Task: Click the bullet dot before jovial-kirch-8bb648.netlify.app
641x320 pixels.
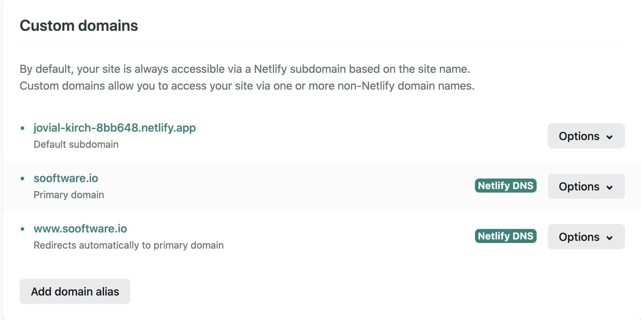Action: [22, 128]
